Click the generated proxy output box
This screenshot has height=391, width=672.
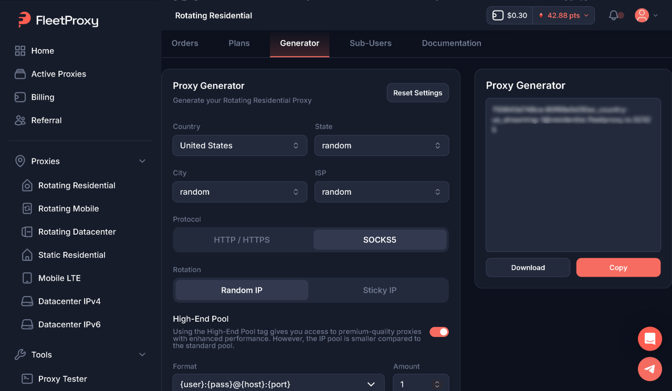pyautogui.click(x=573, y=175)
